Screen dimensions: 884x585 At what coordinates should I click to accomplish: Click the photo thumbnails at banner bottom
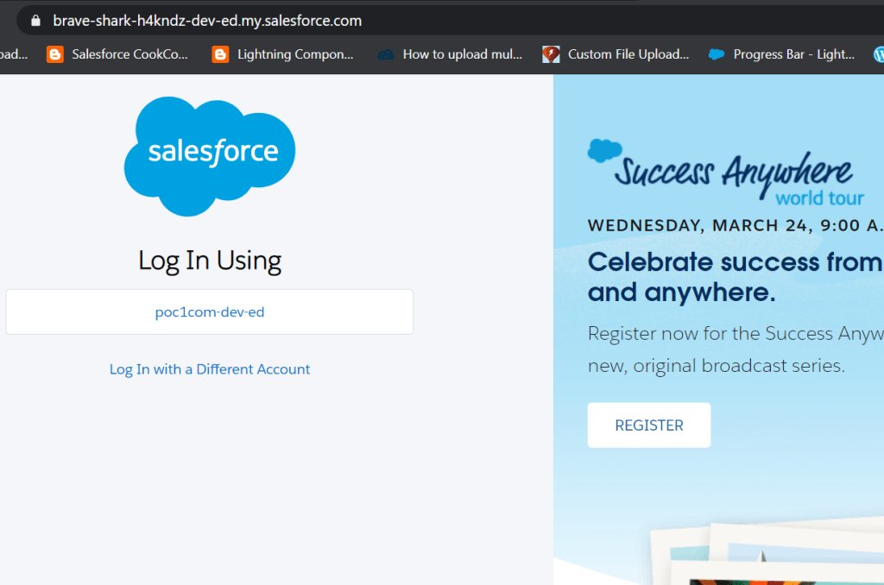point(777,552)
